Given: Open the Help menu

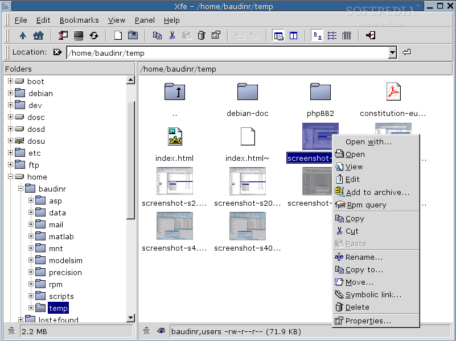Looking at the screenshot, I should click(x=171, y=20).
